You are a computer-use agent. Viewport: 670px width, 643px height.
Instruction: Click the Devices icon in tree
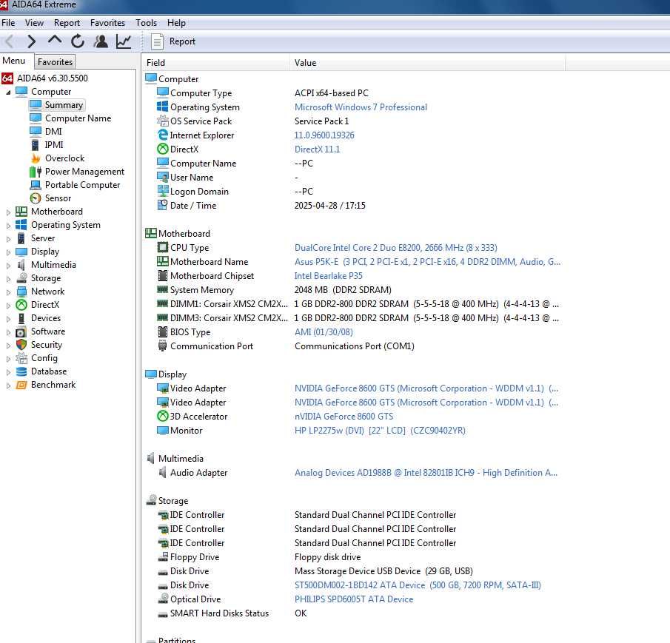(21, 318)
